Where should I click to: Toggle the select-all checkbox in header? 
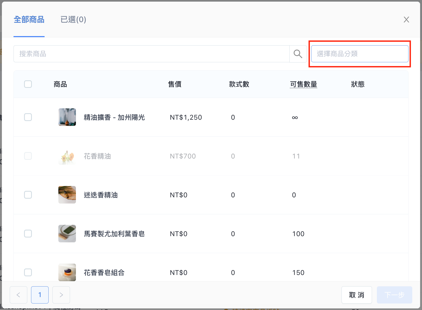pos(28,84)
